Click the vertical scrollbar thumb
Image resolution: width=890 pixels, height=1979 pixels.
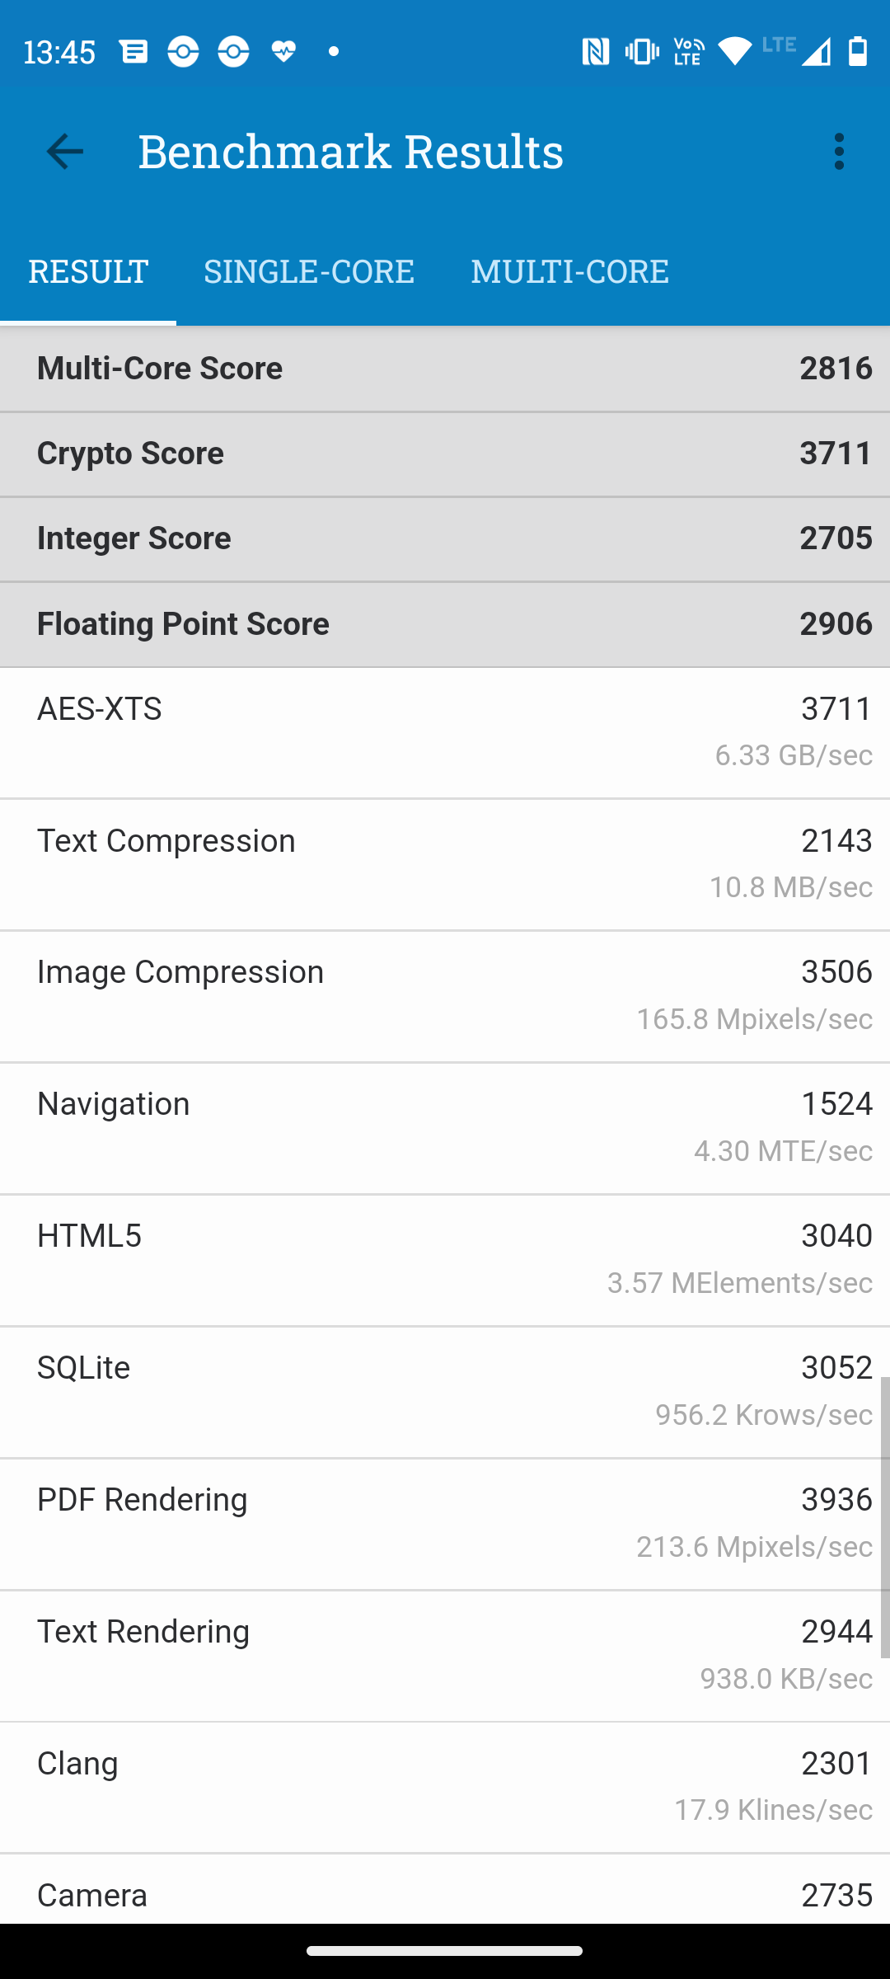pos(884,1517)
